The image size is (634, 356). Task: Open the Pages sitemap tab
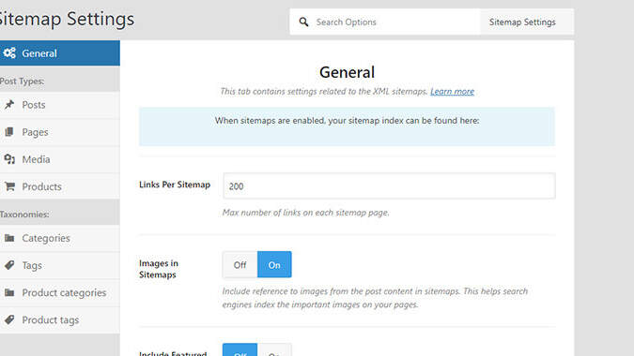(60, 132)
